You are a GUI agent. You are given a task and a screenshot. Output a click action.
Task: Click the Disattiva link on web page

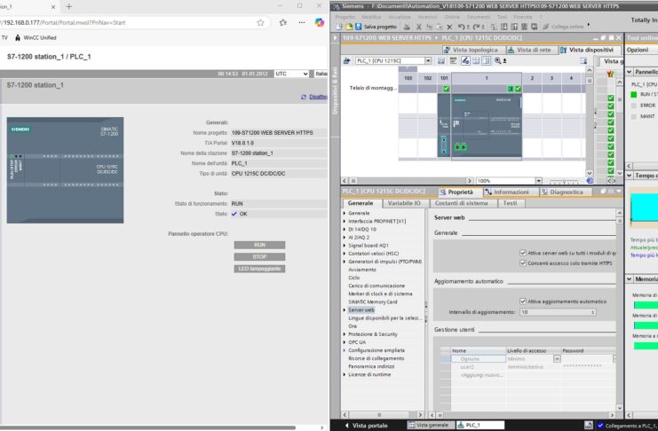click(318, 97)
